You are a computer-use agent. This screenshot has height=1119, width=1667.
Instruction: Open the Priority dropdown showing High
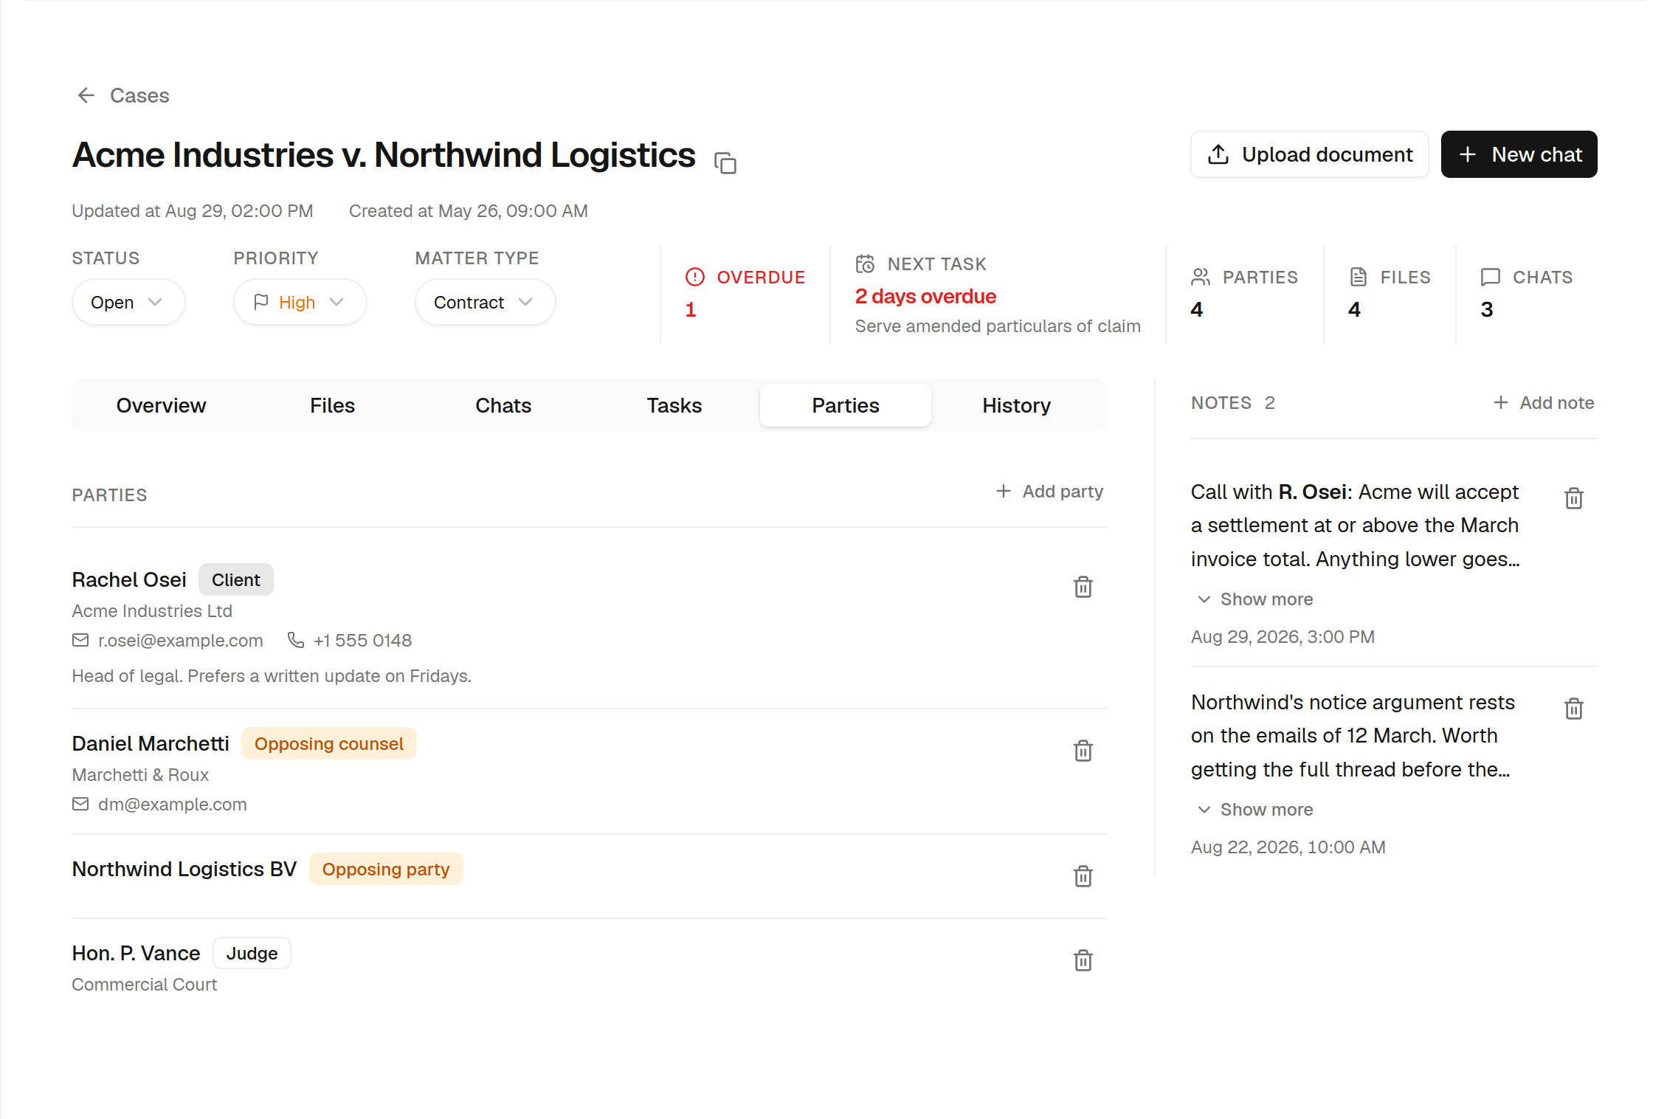(300, 302)
